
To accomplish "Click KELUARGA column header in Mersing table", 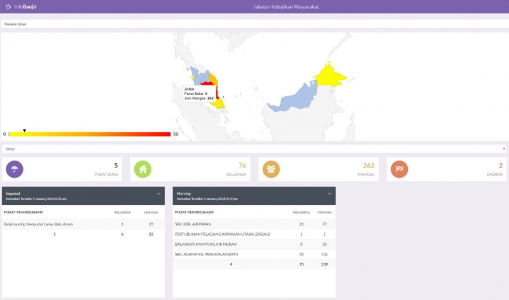I will tap(301, 212).
